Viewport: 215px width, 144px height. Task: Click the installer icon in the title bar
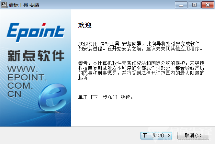click(4, 5)
